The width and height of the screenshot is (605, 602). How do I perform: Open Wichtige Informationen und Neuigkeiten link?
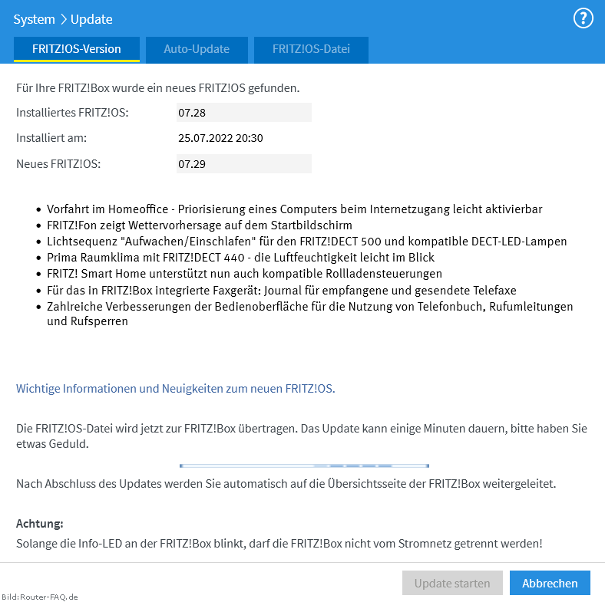pyautogui.click(x=176, y=389)
